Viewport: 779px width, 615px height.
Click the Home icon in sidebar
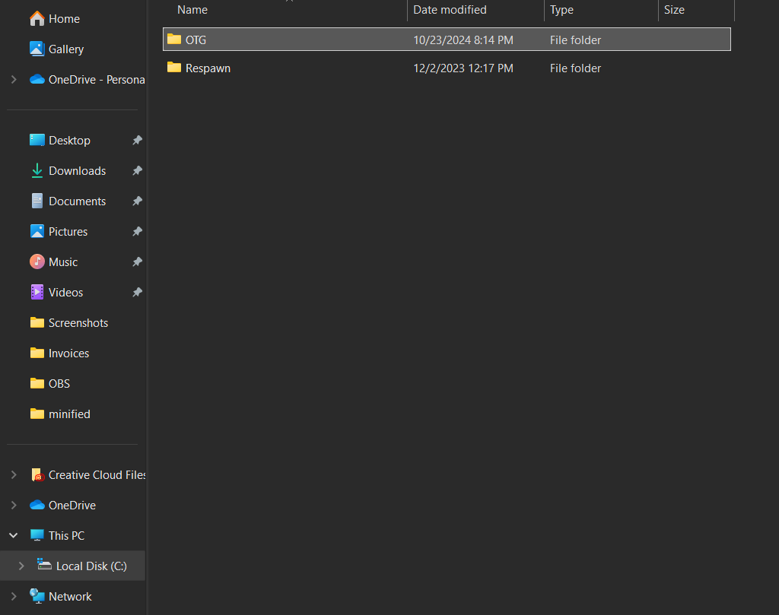pyautogui.click(x=37, y=18)
